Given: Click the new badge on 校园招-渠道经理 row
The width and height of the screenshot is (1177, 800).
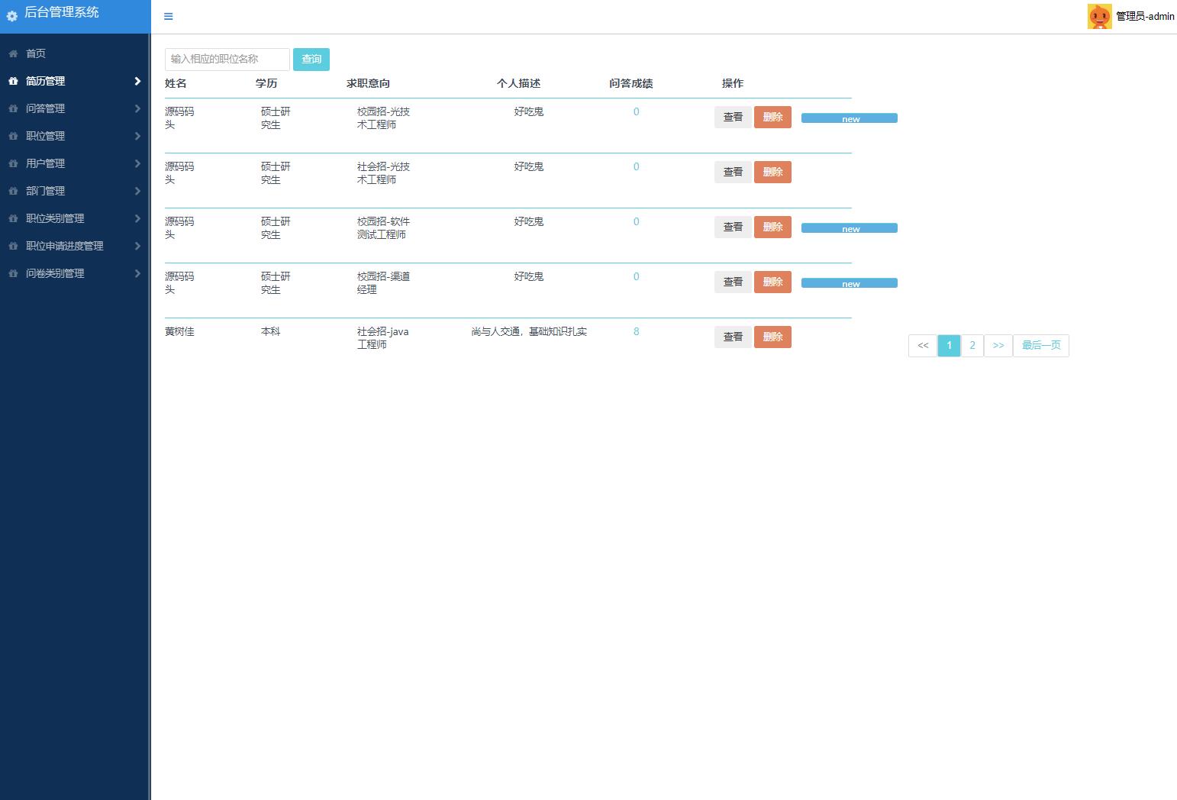Looking at the screenshot, I should pos(850,283).
